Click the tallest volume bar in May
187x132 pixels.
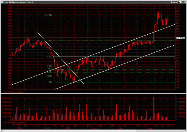153,109
